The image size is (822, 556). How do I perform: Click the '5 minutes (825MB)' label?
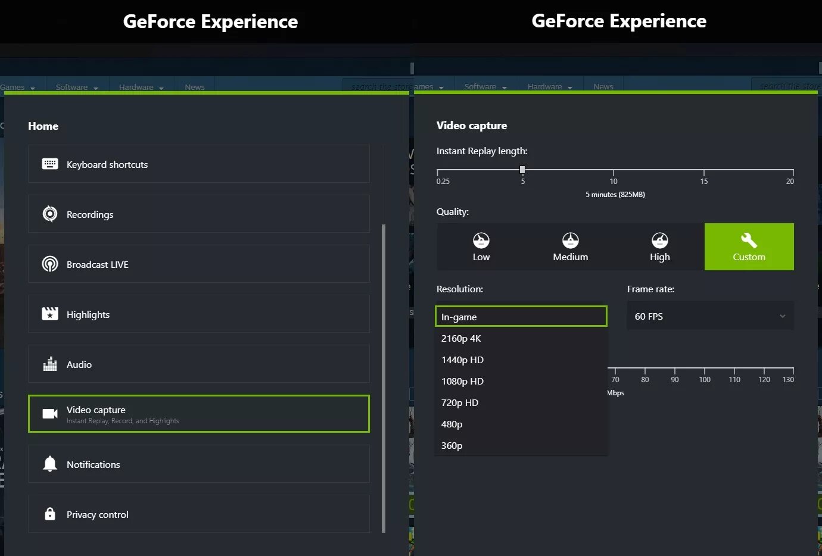(x=615, y=195)
